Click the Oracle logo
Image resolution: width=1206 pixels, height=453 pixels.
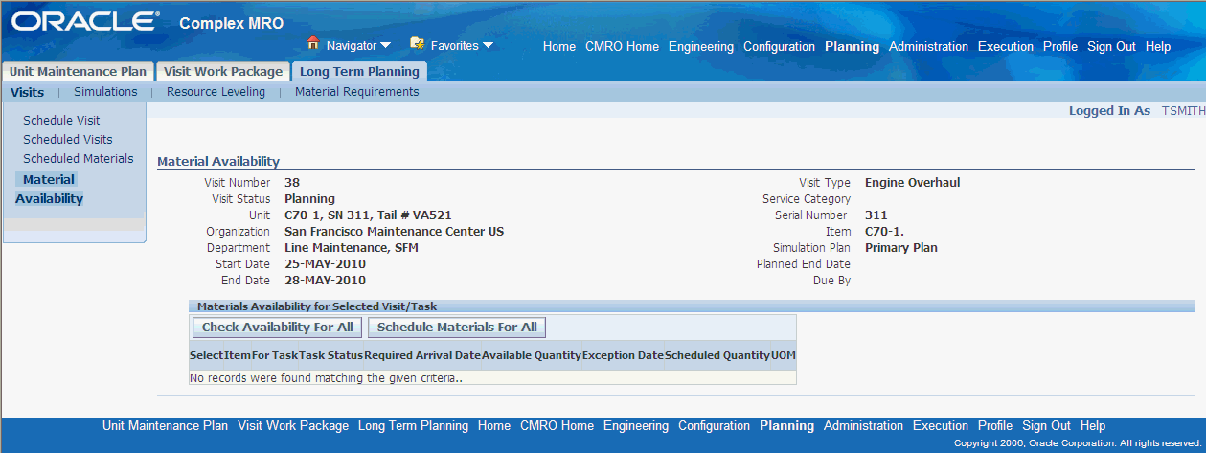coord(85,21)
